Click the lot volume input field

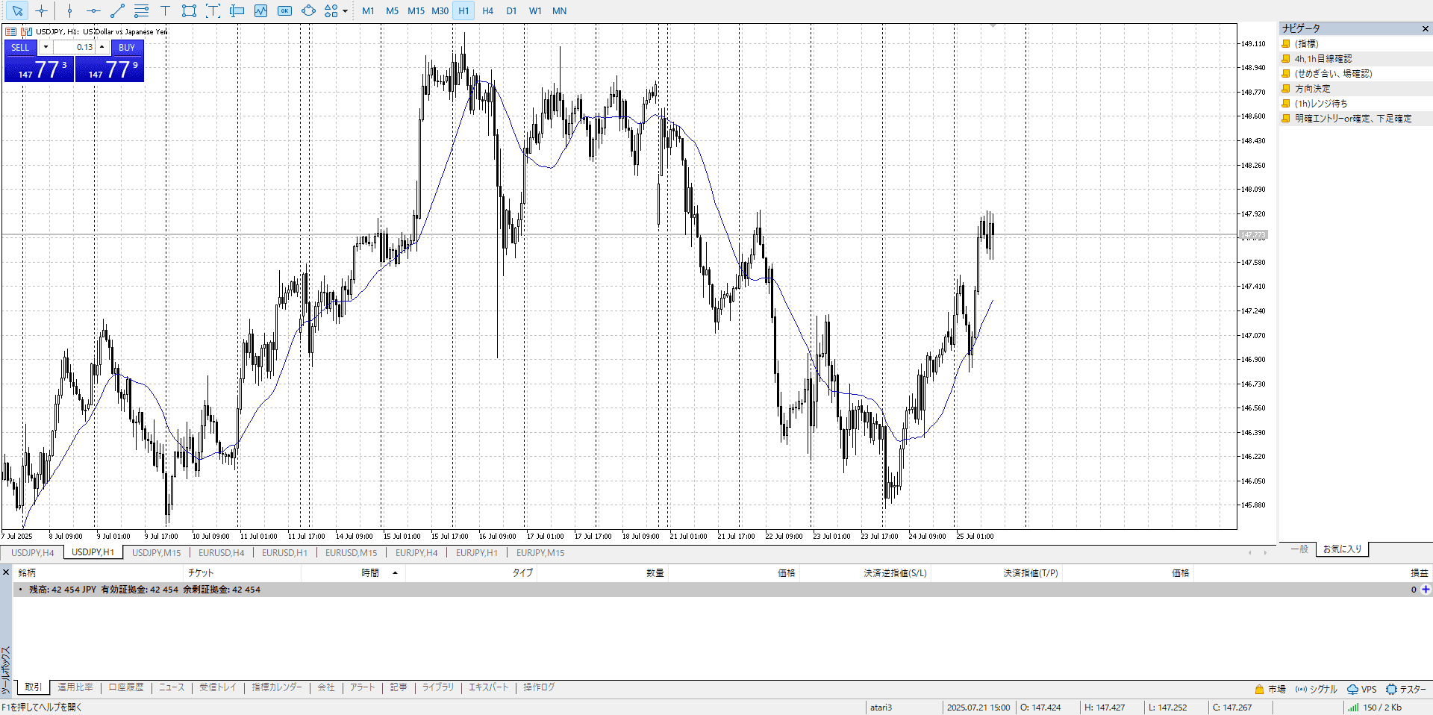pyautogui.click(x=75, y=47)
